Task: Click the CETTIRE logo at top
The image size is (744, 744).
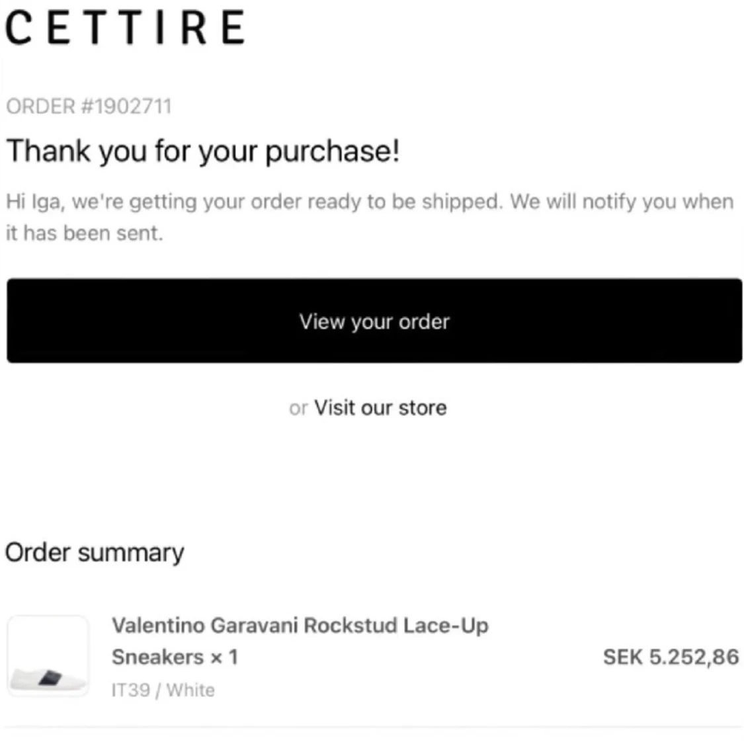Action: point(125,28)
